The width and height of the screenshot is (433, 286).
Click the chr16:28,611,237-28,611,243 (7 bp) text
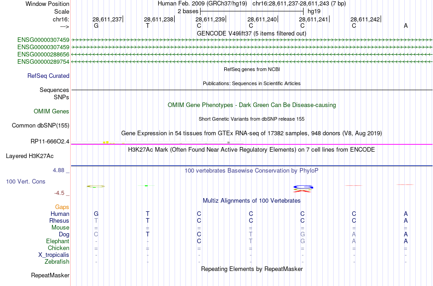(299, 4)
